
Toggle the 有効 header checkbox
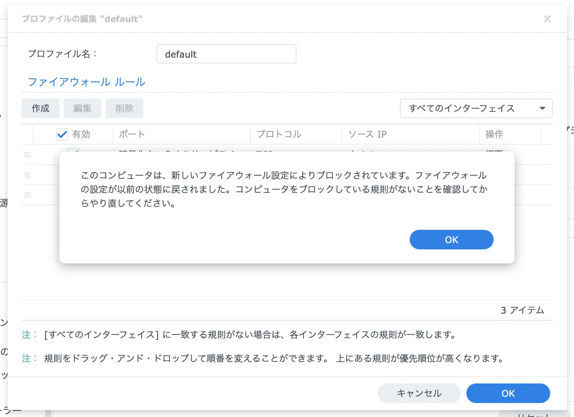(x=62, y=134)
